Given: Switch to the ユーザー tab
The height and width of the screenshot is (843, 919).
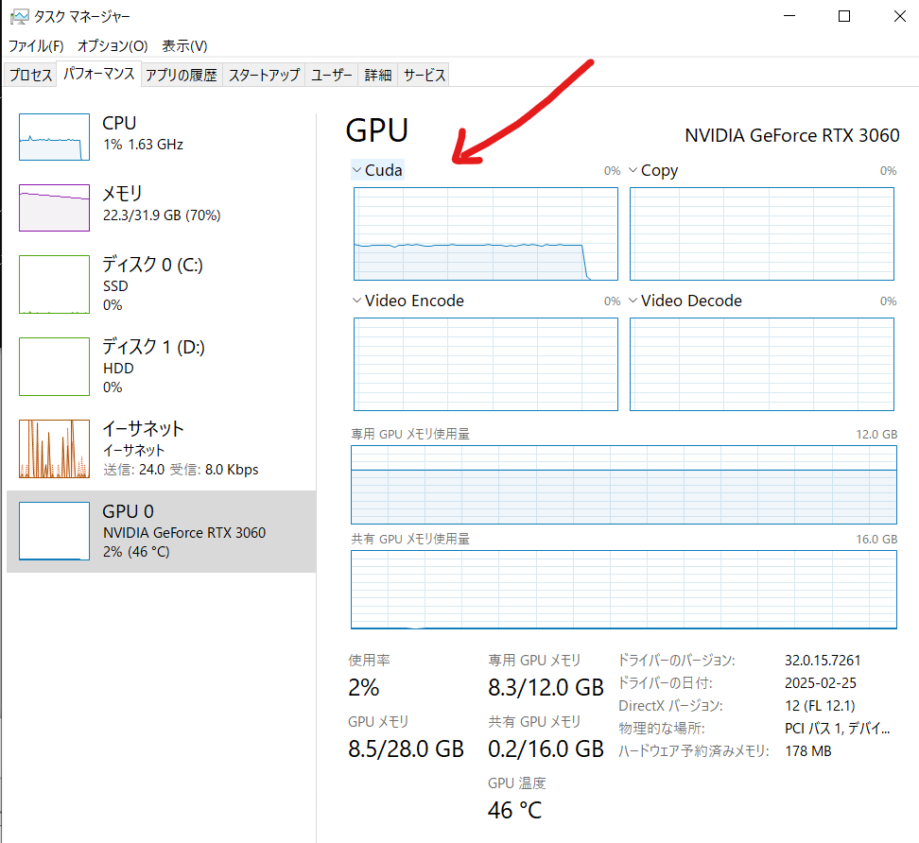Looking at the screenshot, I should coord(331,75).
